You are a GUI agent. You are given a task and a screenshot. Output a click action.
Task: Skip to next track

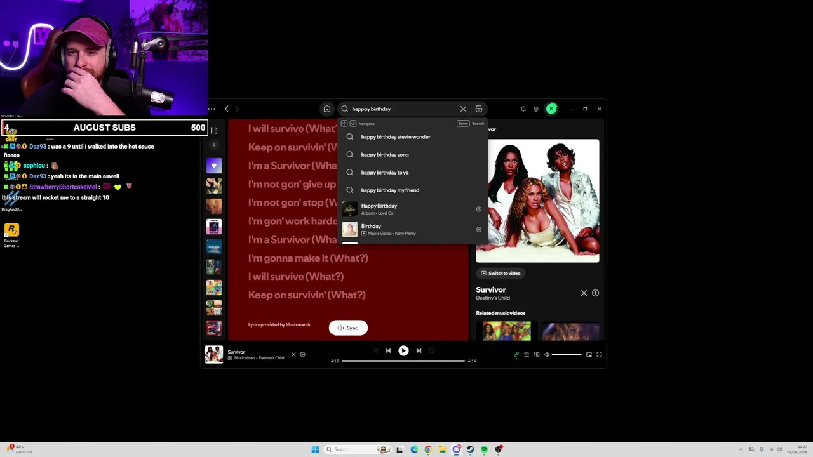coord(419,351)
